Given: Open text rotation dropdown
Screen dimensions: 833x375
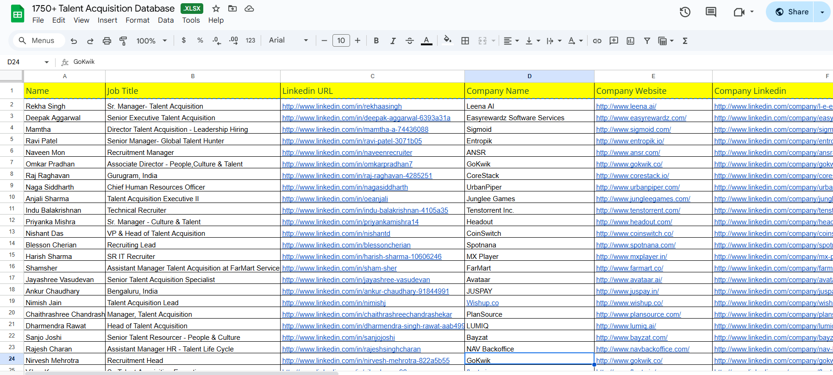Looking at the screenshot, I should pos(575,41).
